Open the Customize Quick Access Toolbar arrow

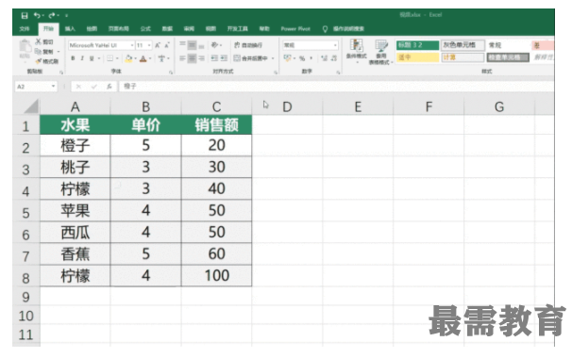point(66,15)
